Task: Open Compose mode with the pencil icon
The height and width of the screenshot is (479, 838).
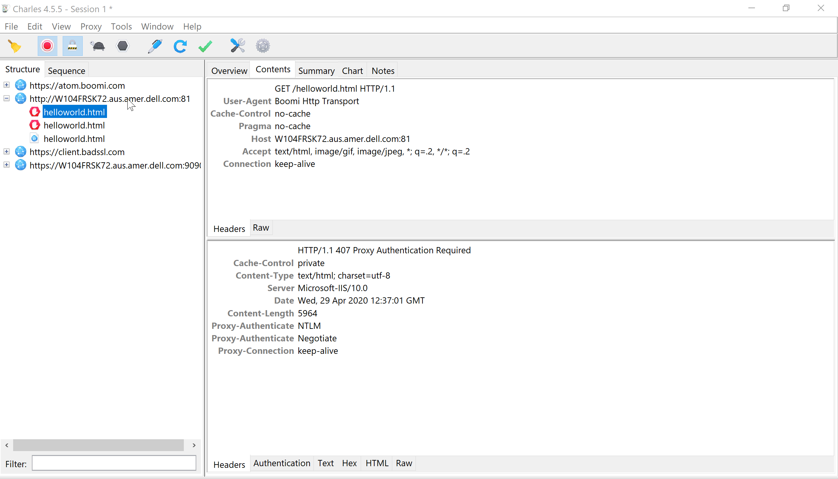Action: click(x=155, y=46)
